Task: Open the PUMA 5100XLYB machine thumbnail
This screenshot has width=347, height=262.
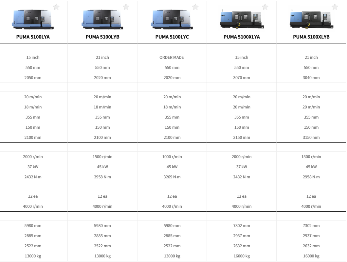Action: pyautogui.click(x=311, y=20)
